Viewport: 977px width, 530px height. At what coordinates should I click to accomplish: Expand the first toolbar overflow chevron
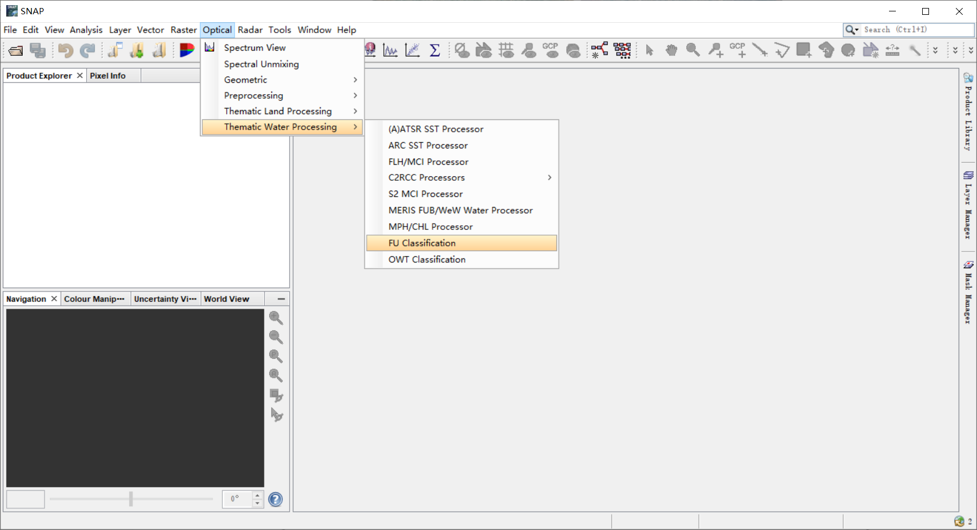point(935,50)
